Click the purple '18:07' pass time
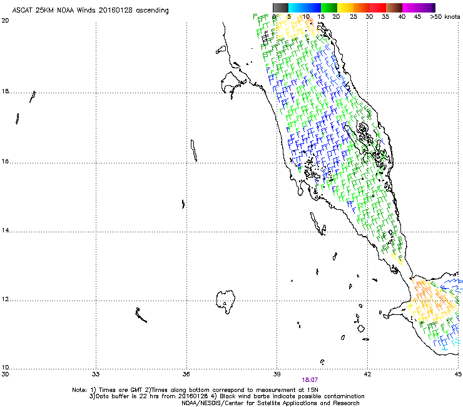Viewport: 463px width, 407px height. (310, 380)
